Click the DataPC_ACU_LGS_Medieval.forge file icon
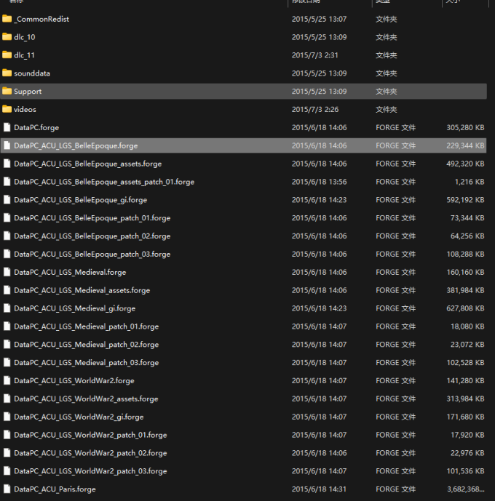 (x=7, y=272)
